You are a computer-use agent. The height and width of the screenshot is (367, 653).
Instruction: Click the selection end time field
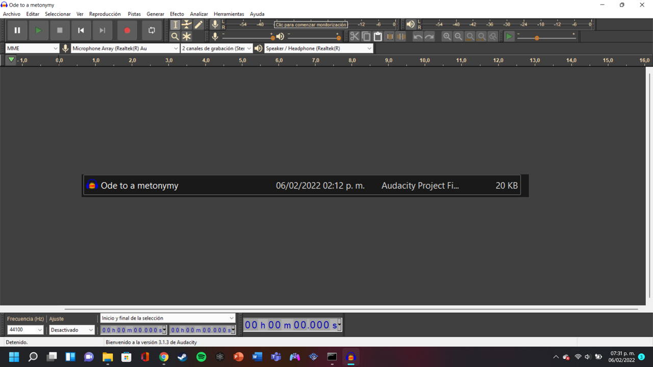pos(202,330)
